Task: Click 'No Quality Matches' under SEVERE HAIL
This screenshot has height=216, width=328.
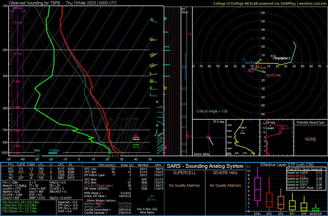Action: click(x=225, y=185)
